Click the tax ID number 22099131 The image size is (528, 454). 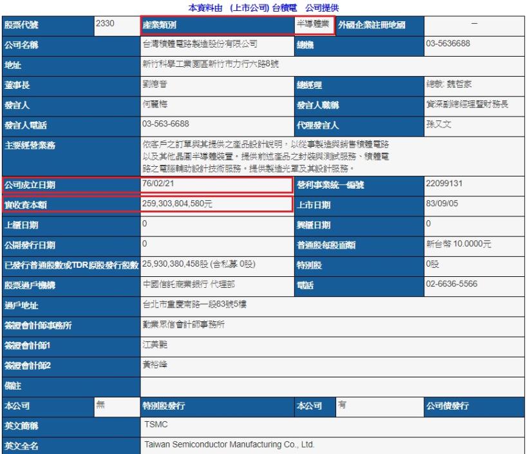444,184
